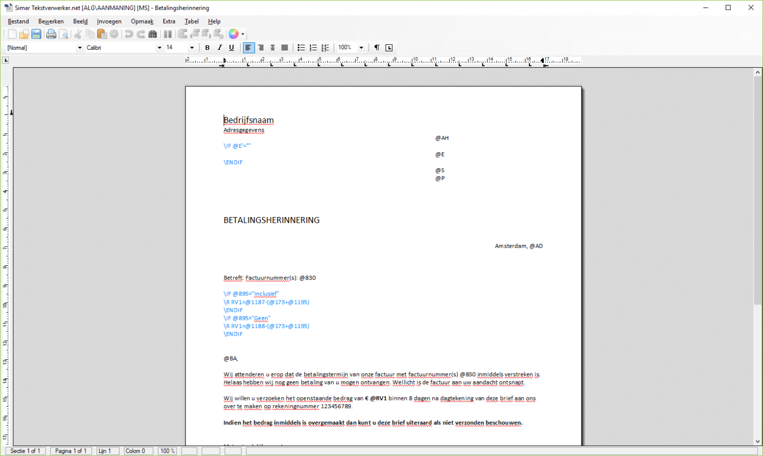Image resolution: width=763 pixels, height=456 pixels.
Task: Expand the [Normal] style dropdown
Action: pos(80,48)
